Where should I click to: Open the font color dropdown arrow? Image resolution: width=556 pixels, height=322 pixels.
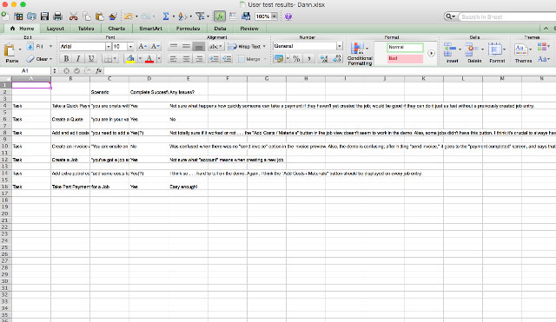coord(159,59)
